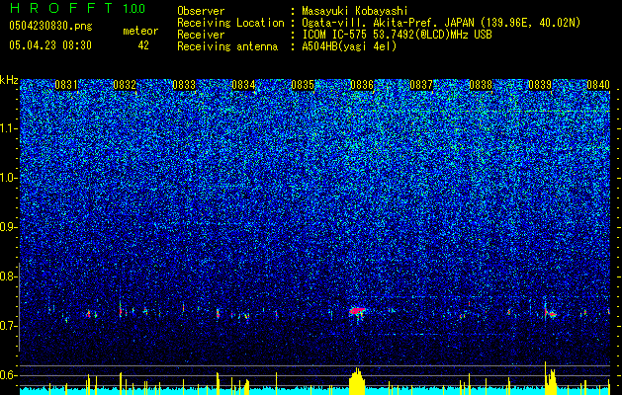Click the 'Receiving antenna' label

(x=227, y=46)
